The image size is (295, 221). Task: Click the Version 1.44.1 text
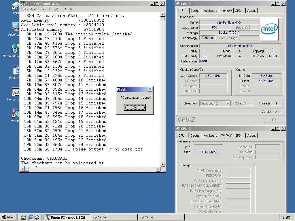(271, 112)
